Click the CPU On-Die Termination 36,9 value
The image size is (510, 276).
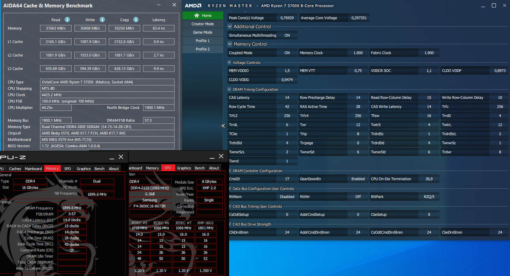[x=429, y=179]
